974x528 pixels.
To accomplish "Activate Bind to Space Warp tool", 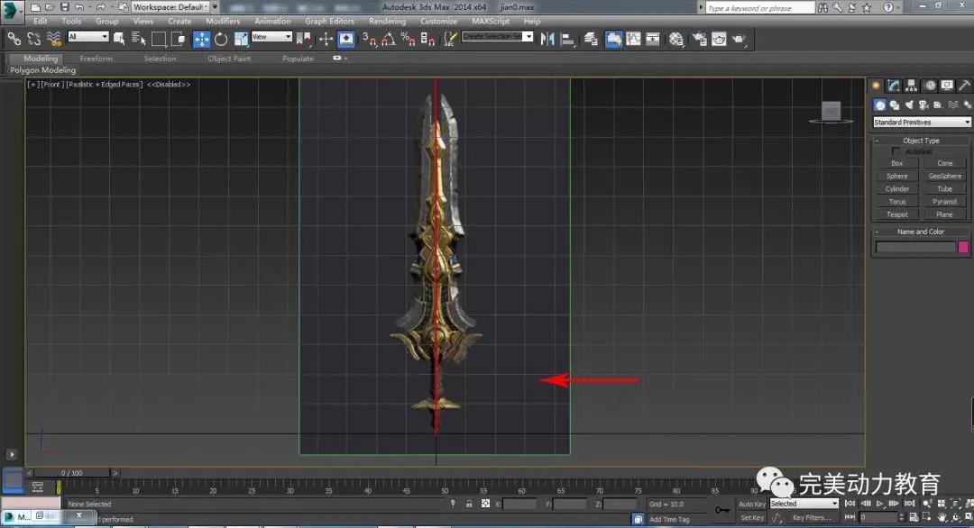I will [54, 39].
